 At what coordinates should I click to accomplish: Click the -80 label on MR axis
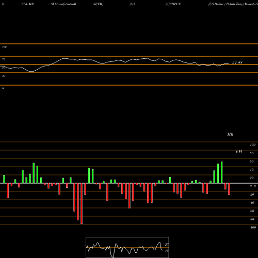[x=252, y=219]
